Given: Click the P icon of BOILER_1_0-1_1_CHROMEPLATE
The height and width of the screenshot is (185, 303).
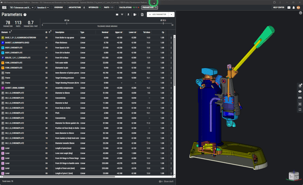Looking at the screenshot, I should 3,58.
